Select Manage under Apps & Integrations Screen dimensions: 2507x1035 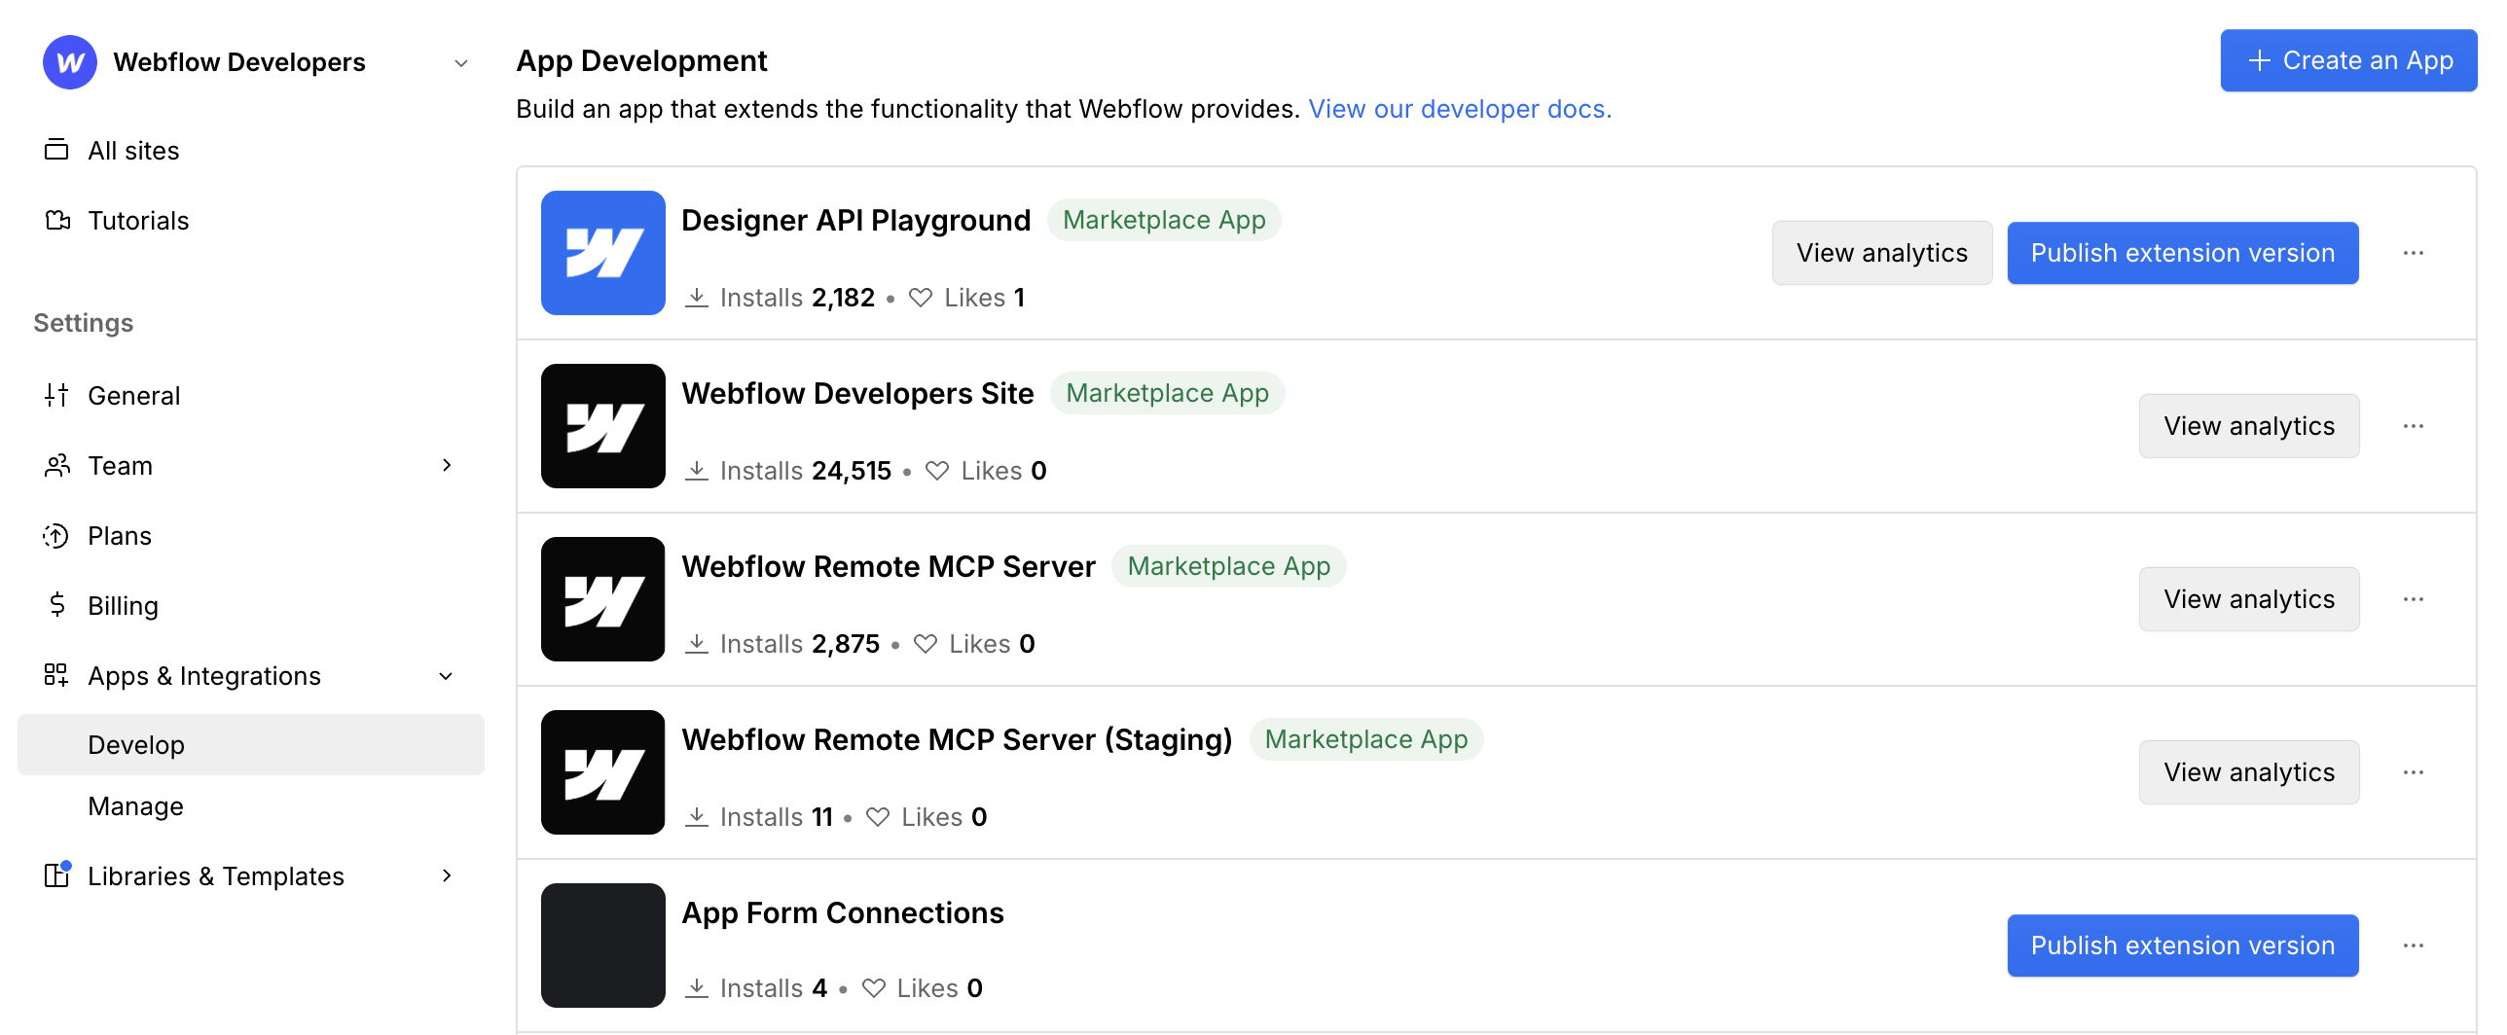coord(135,805)
